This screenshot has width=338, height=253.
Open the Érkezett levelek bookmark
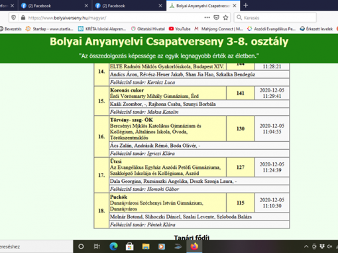click(316, 29)
